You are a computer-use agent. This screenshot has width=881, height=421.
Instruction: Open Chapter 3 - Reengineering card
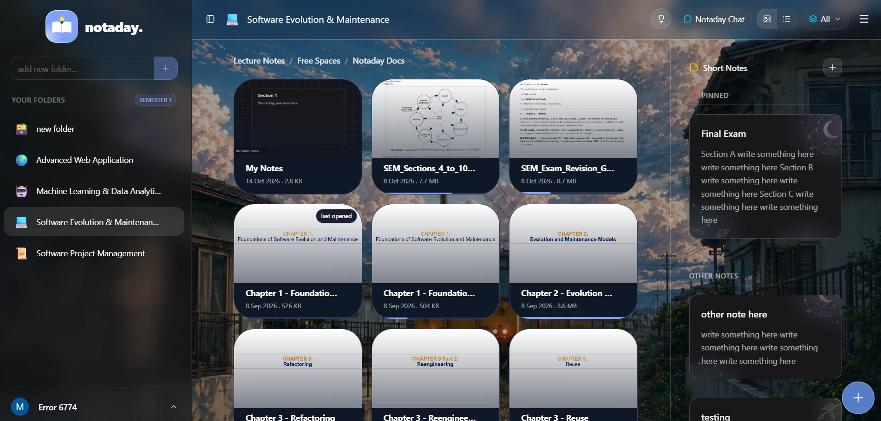point(435,375)
